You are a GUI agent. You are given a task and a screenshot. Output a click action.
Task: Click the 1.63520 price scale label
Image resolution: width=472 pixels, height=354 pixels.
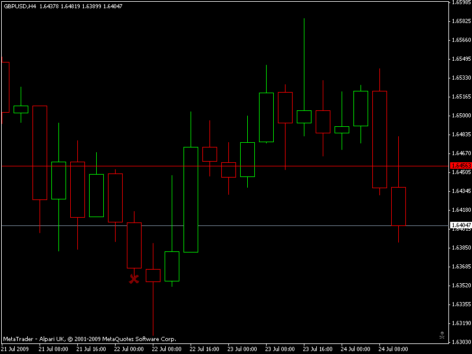click(x=461, y=286)
